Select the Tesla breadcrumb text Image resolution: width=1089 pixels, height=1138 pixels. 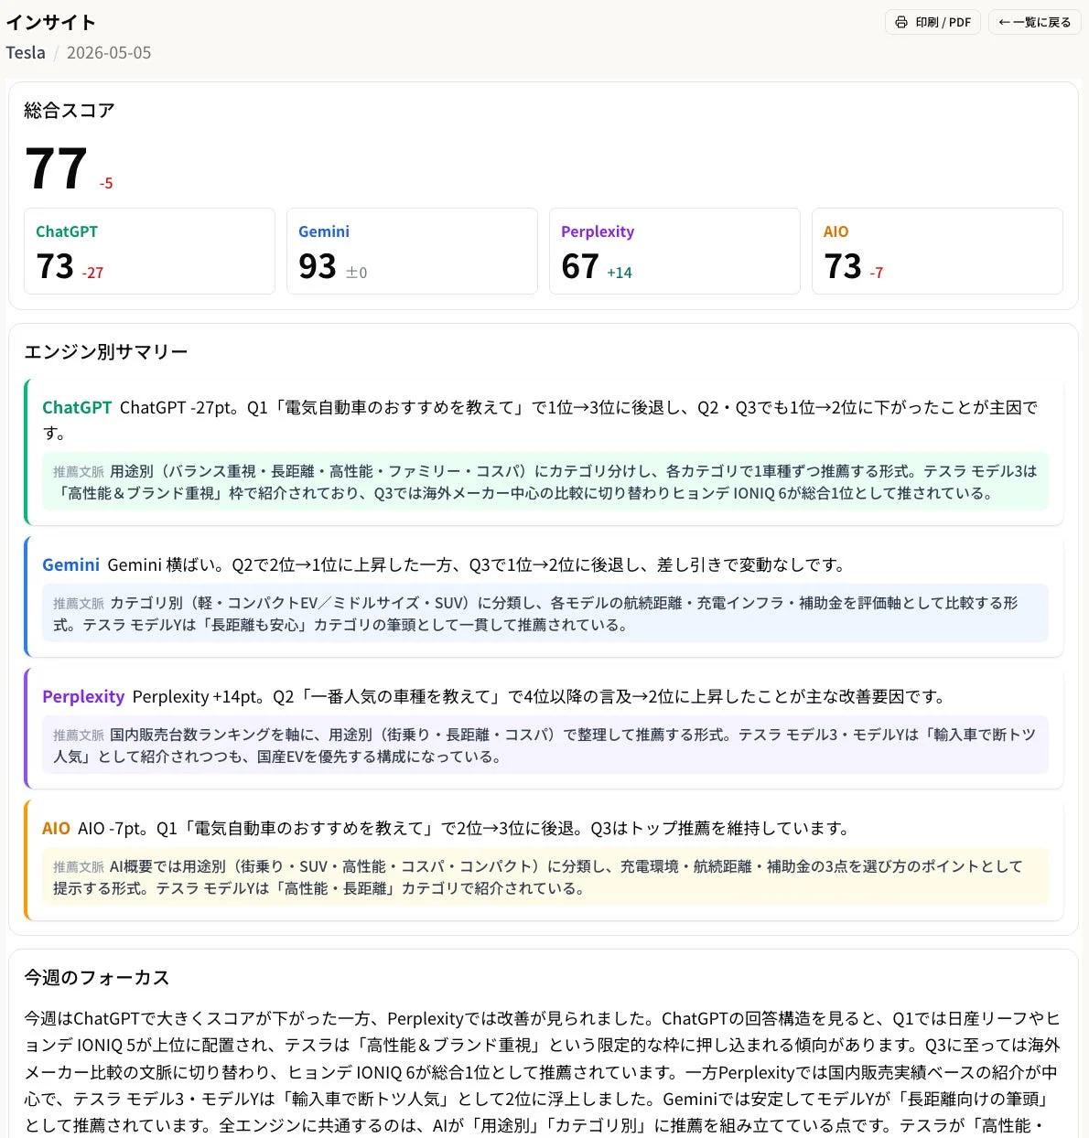point(26,52)
